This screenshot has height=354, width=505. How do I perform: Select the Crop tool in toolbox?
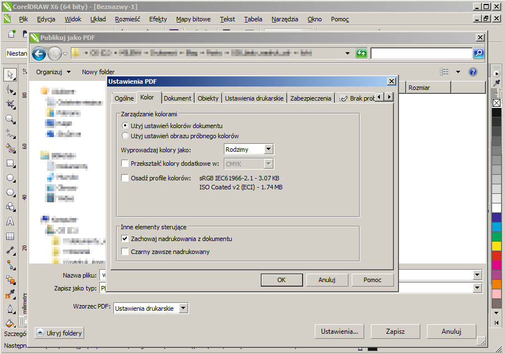point(10,104)
